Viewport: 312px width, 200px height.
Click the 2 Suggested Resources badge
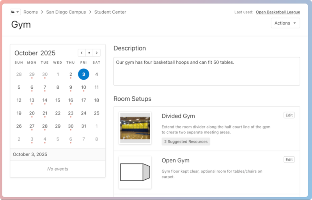pos(186,141)
